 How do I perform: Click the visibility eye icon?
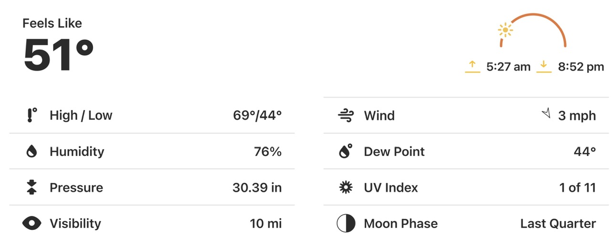[x=32, y=223]
